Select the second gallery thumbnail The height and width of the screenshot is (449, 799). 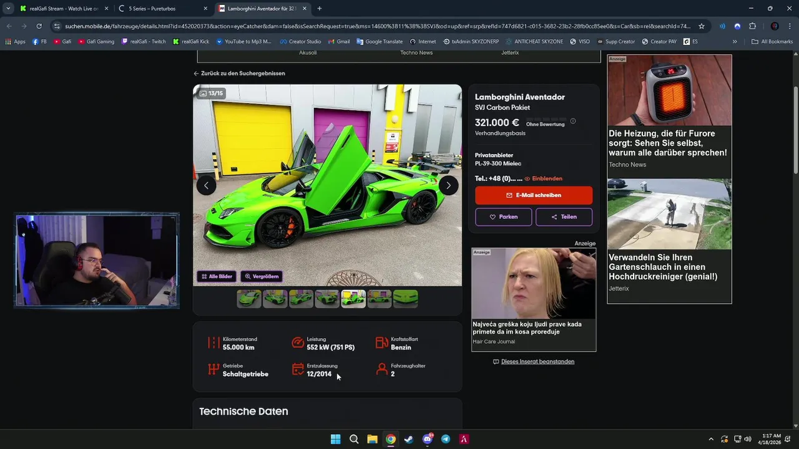click(275, 299)
